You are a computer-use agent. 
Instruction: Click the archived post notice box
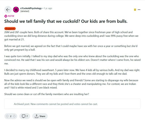point(72,104)
